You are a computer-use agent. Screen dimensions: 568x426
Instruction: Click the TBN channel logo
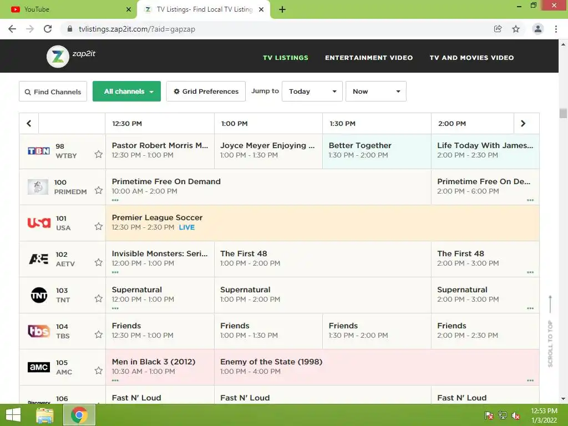pyautogui.click(x=39, y=151)
